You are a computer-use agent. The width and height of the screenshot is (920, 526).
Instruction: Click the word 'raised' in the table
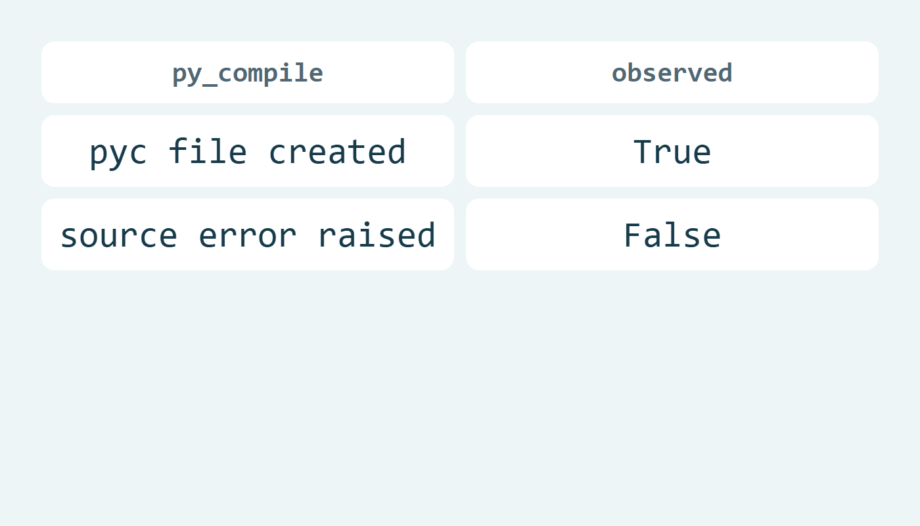(377, 235)
